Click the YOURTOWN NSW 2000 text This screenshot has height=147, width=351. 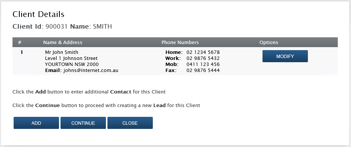point(71,64)
